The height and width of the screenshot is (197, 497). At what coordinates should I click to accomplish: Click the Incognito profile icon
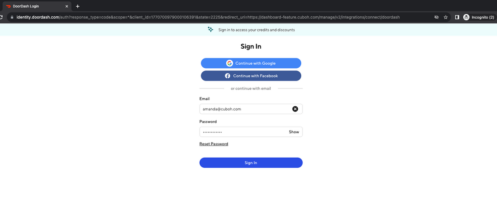[x=466, y=17]
